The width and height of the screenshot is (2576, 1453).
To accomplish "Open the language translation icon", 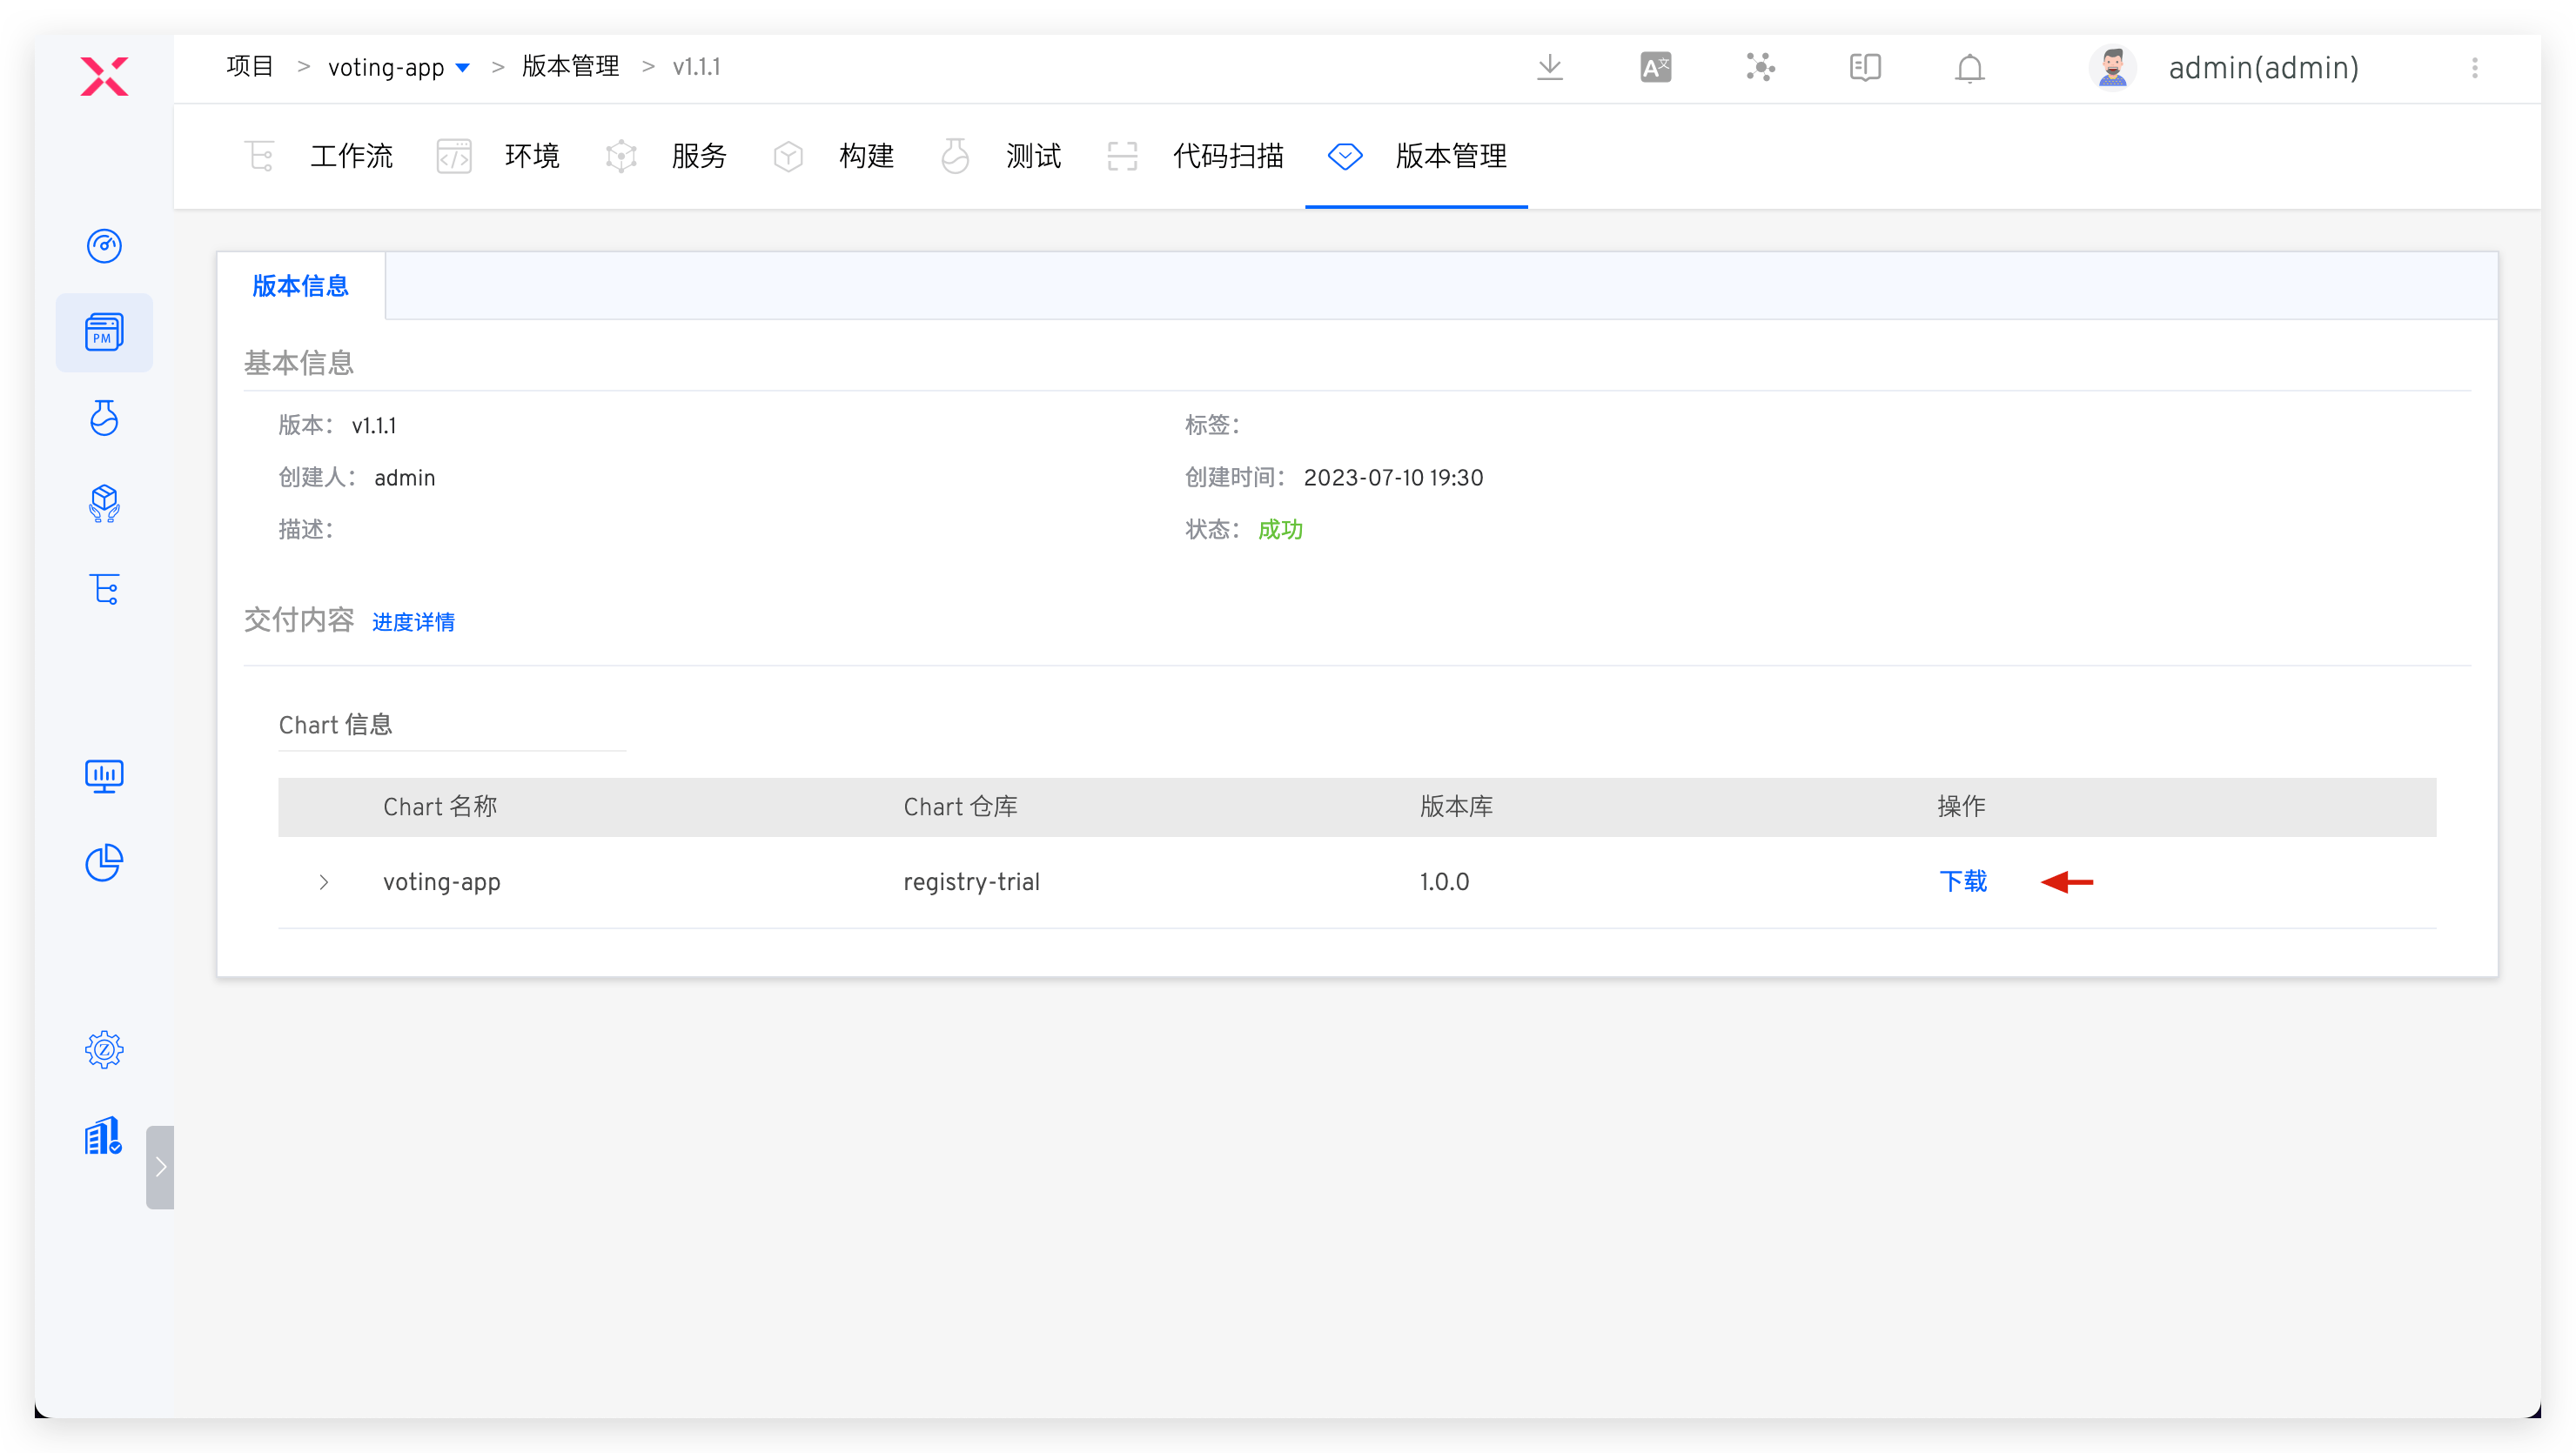I will point(1655,67).
